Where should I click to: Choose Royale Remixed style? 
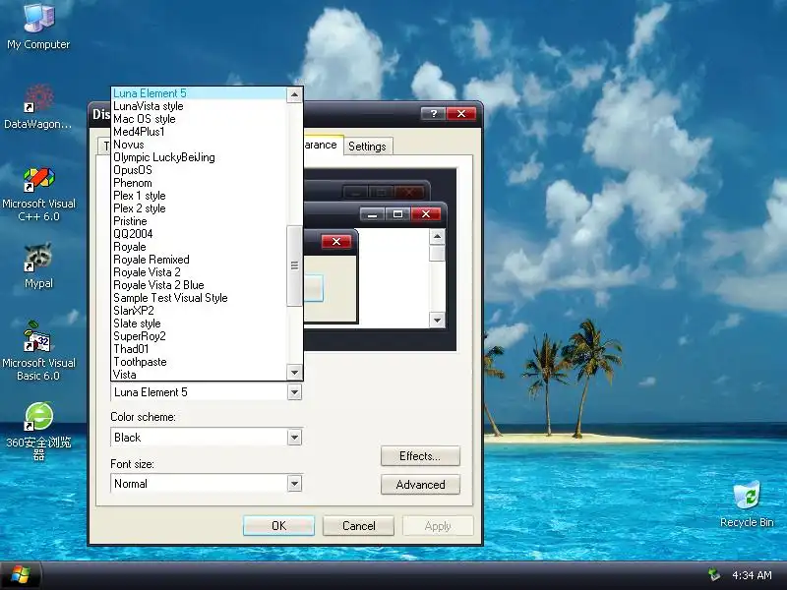[x=199, y=260]
